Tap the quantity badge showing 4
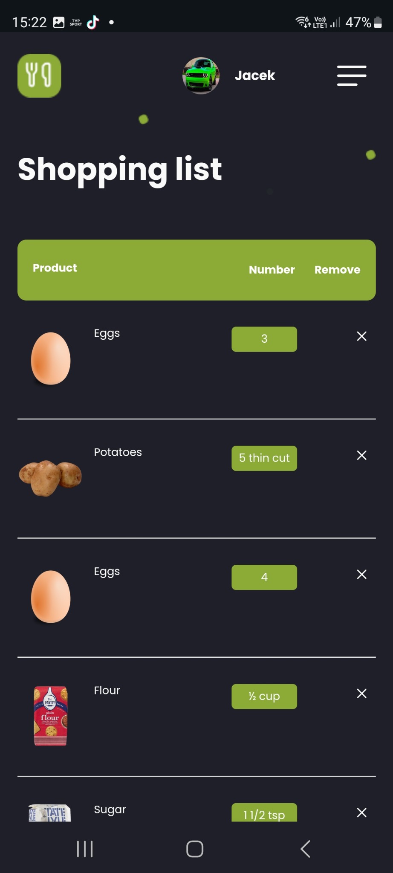 pyautogui.click(x=264, y=577)
